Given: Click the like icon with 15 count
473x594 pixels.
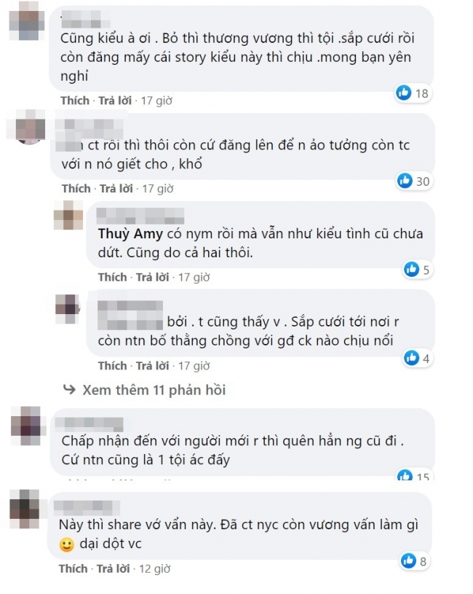Looking at the screenshot, I should point(404,475).
